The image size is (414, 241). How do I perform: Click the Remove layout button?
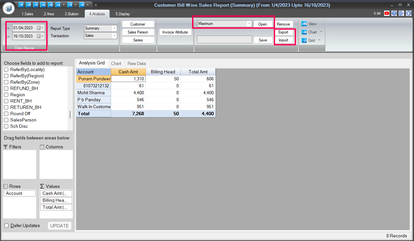283,24
